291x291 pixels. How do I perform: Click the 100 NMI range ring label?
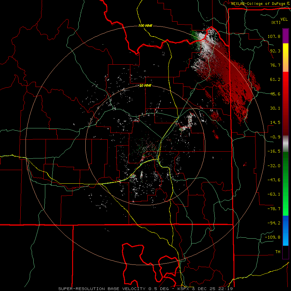point(145,26)
